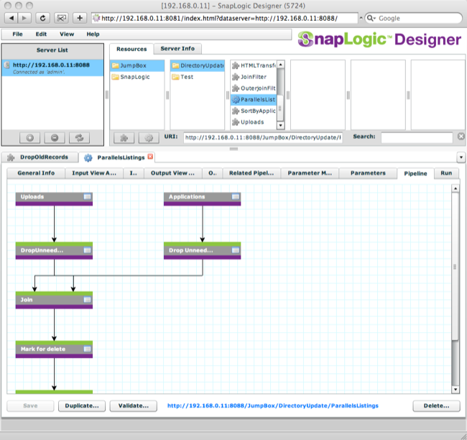Click the add server plus icon button
Image resolution: width=467 pixels, height=440 pixels.
[29, 138]
